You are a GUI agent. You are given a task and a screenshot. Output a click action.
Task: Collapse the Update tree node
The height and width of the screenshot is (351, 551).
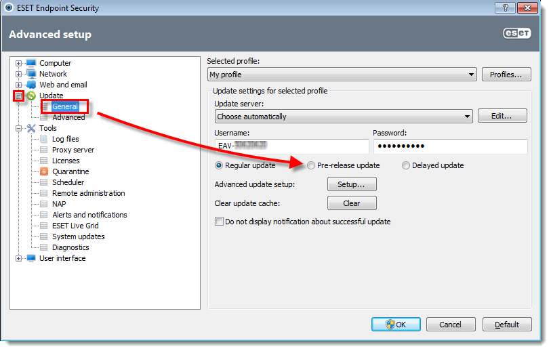point(18,96)
